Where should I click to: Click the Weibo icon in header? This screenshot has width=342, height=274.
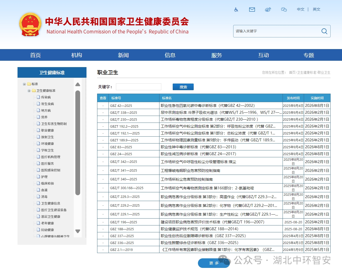coord(268,10)
